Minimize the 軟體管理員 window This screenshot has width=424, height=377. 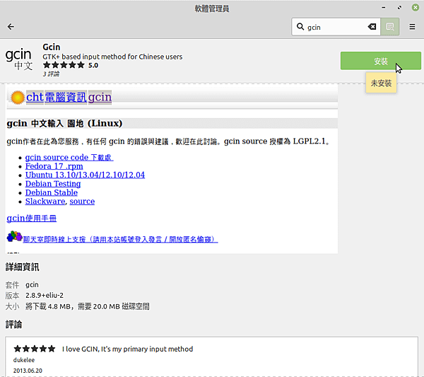(384, 8)
